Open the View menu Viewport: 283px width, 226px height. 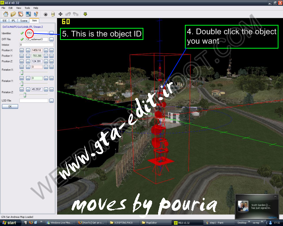18,8
